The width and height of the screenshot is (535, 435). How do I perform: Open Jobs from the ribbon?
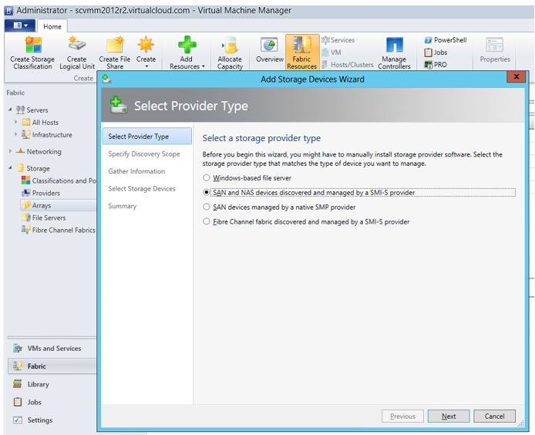(x=436, y=52)
